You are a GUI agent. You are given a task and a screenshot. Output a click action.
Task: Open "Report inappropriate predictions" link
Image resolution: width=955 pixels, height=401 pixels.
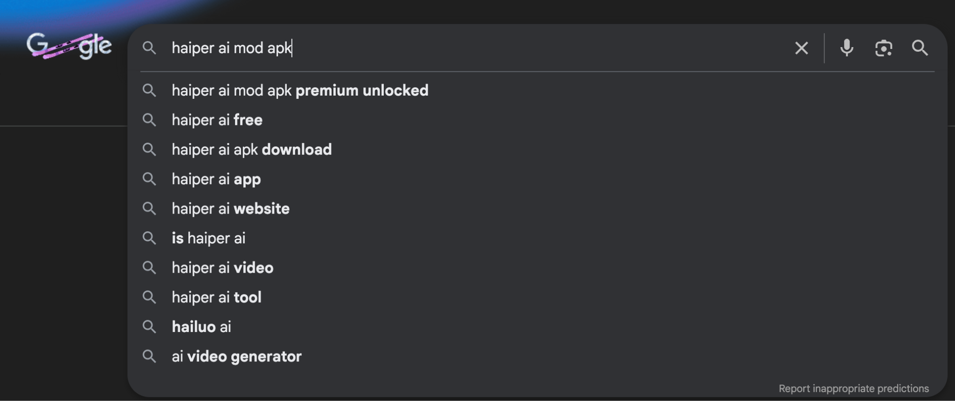click(x=853, y=388)
